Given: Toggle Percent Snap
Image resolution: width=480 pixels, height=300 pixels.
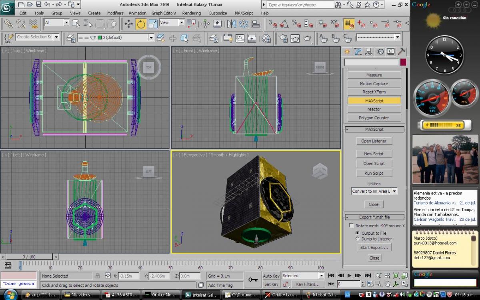Looking at the screenshot, I should coord(296,24).
